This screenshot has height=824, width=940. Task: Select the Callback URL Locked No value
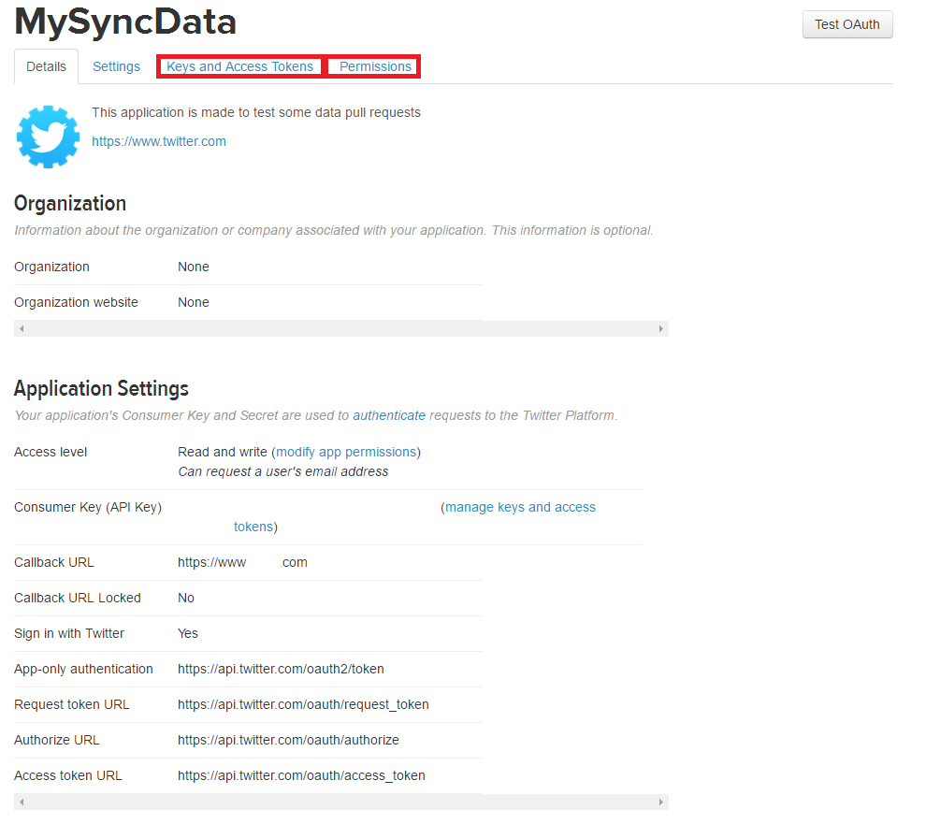[x=186, y=598]
